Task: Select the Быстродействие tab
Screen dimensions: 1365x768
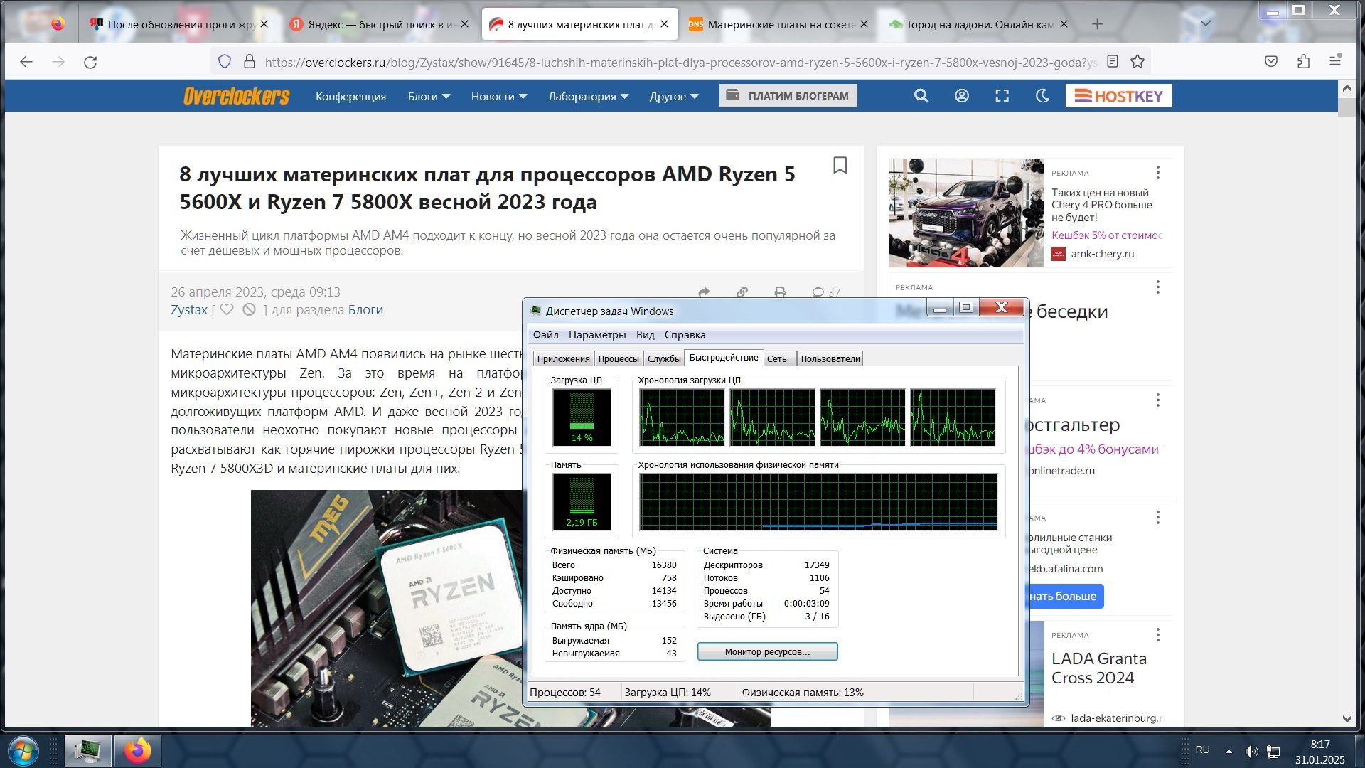Action: pos(724,358)
